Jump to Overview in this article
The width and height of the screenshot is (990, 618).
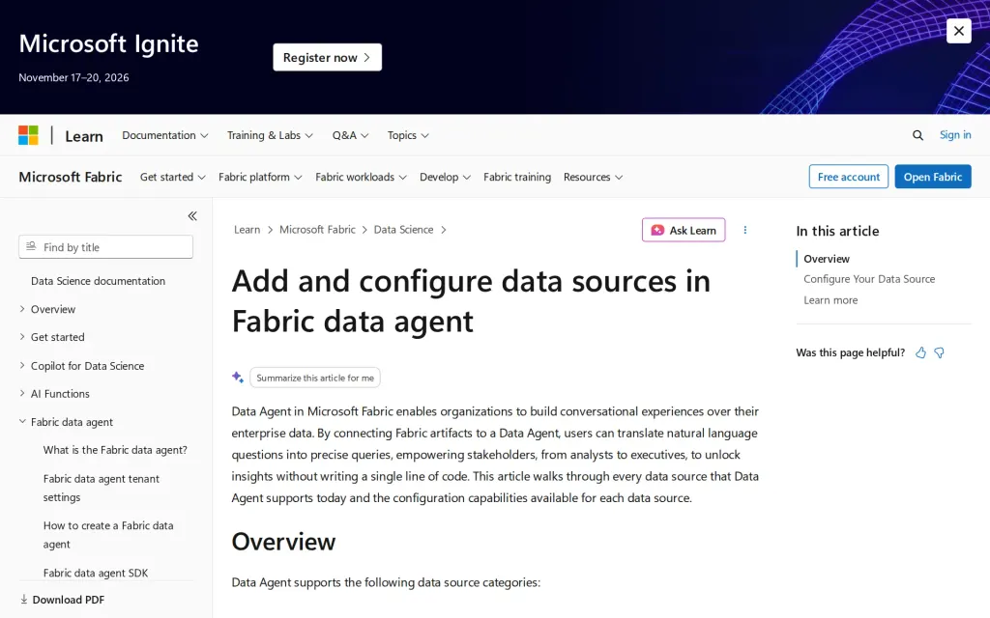[x=827, y=259]
